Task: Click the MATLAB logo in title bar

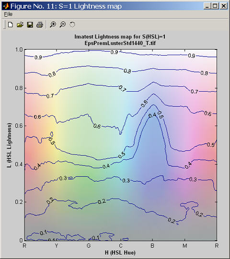Action: [6, 6]
